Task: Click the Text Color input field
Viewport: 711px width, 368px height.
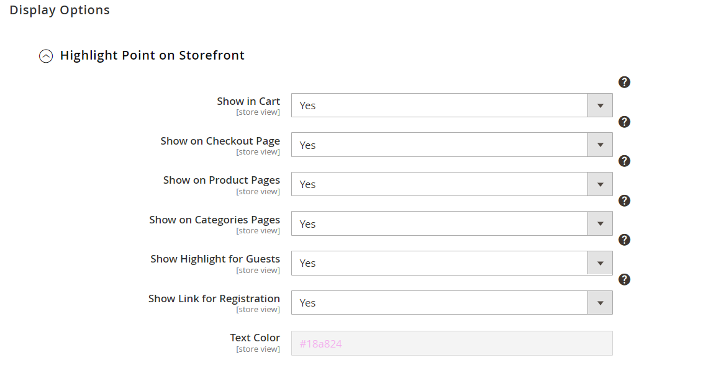Action: tap(451, 343)
